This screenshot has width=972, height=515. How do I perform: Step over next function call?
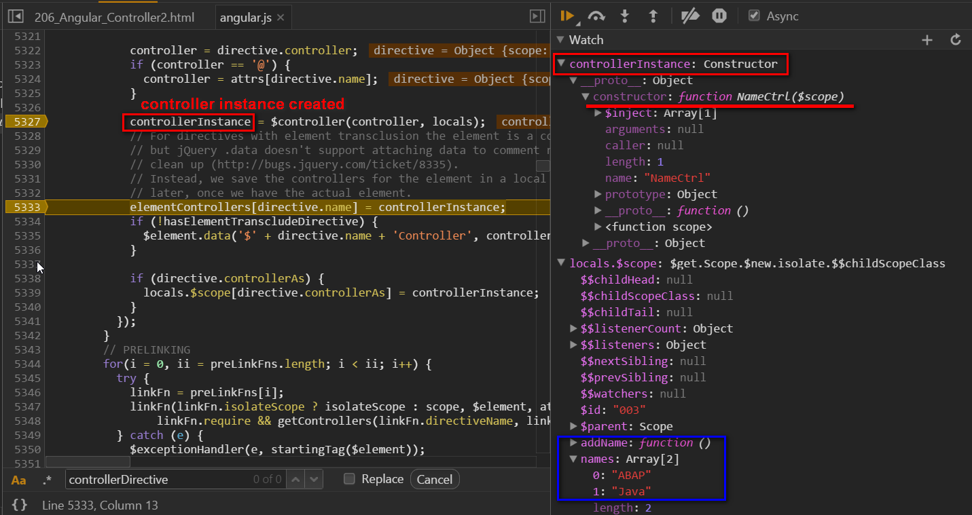click(596, 16)
